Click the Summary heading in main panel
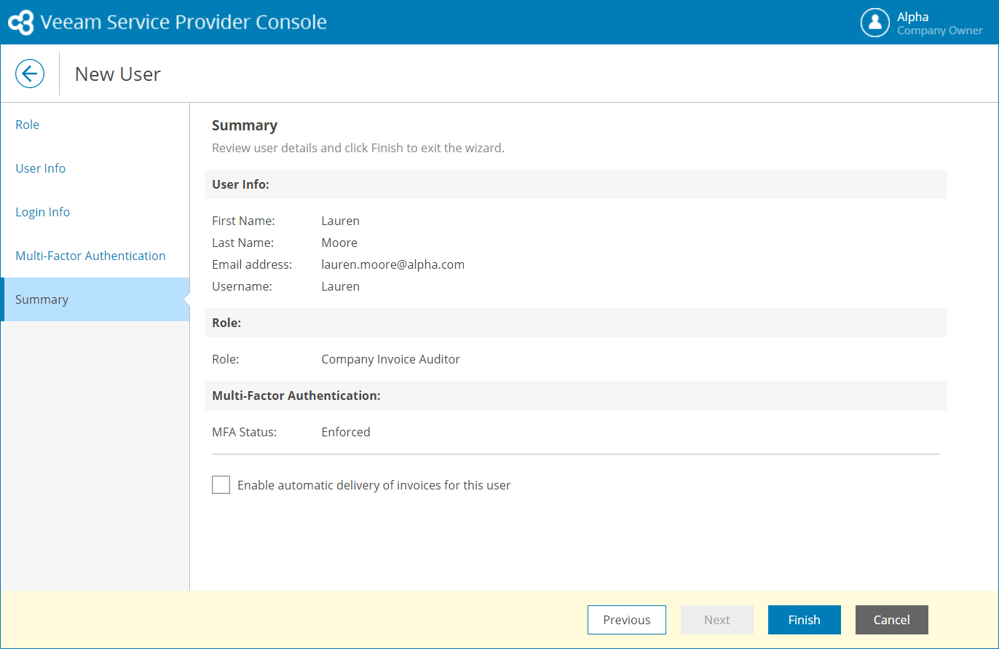The height and width of the screenshot is (649, 999). pos(245,125)
